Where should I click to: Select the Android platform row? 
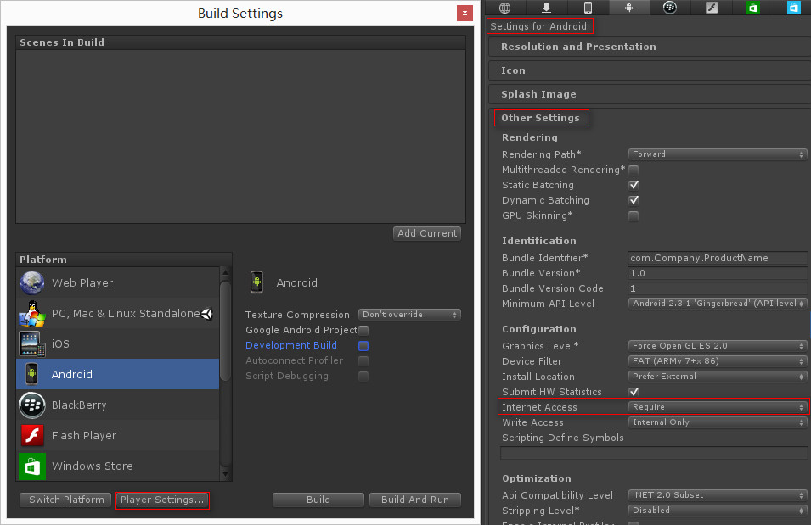tap(118, 374)
